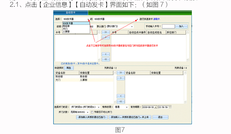This screenshot has width=231, height=134.
Task: Click the lower move-all-left << device button
Action: (121, 101)
